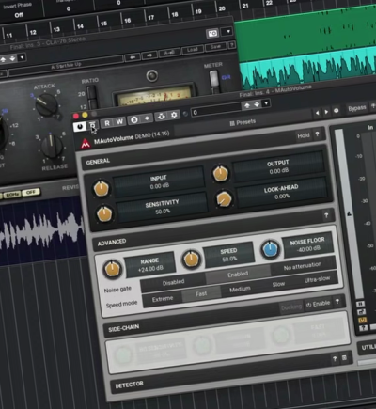Adjust the INPUT gain knob
376x409 pixels.
point(102,188)
